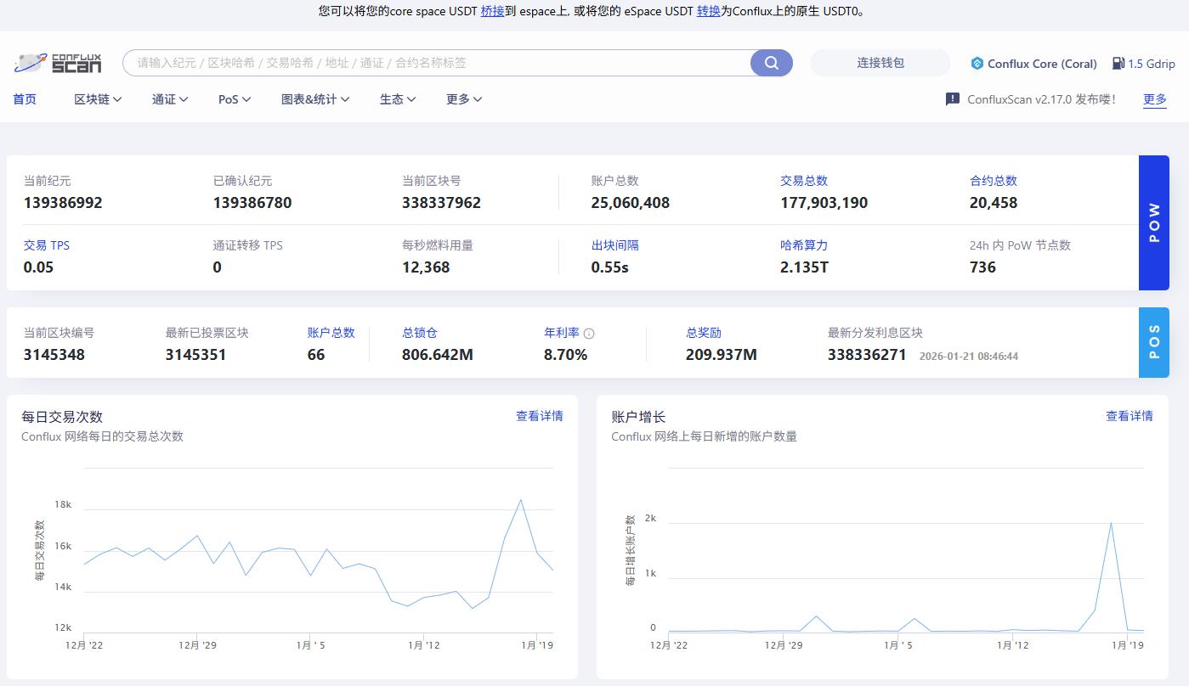Image resolution: width=1189 pixels, height=686 pixels.
Task: Click the 桥接 link in top banner
Action: [x=492, y=11]
